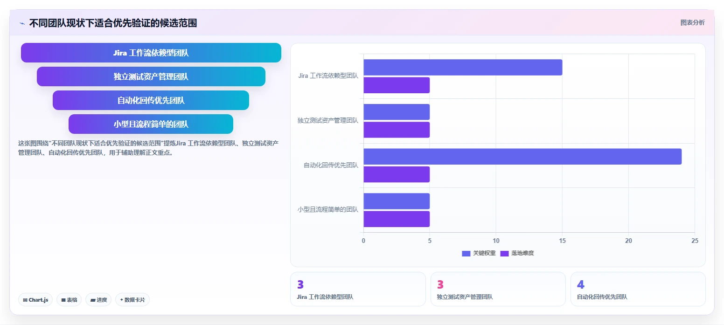Viewport: 724px width, 325px height.
Task: Click the 图表分析 label
Action: (692, 22)
